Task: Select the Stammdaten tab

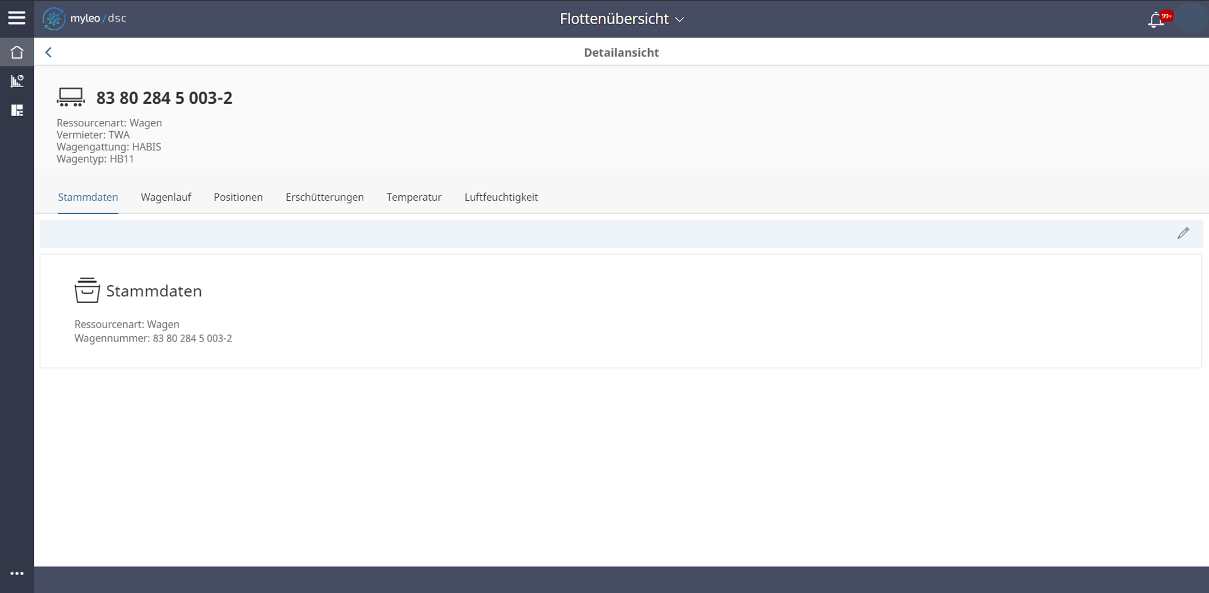Action: [88, 197]
